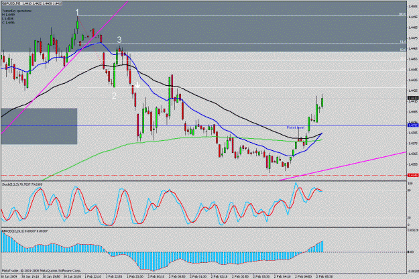Click the red price tag at bottom of axis
The image size is (419, 279).
pos(413,175)
